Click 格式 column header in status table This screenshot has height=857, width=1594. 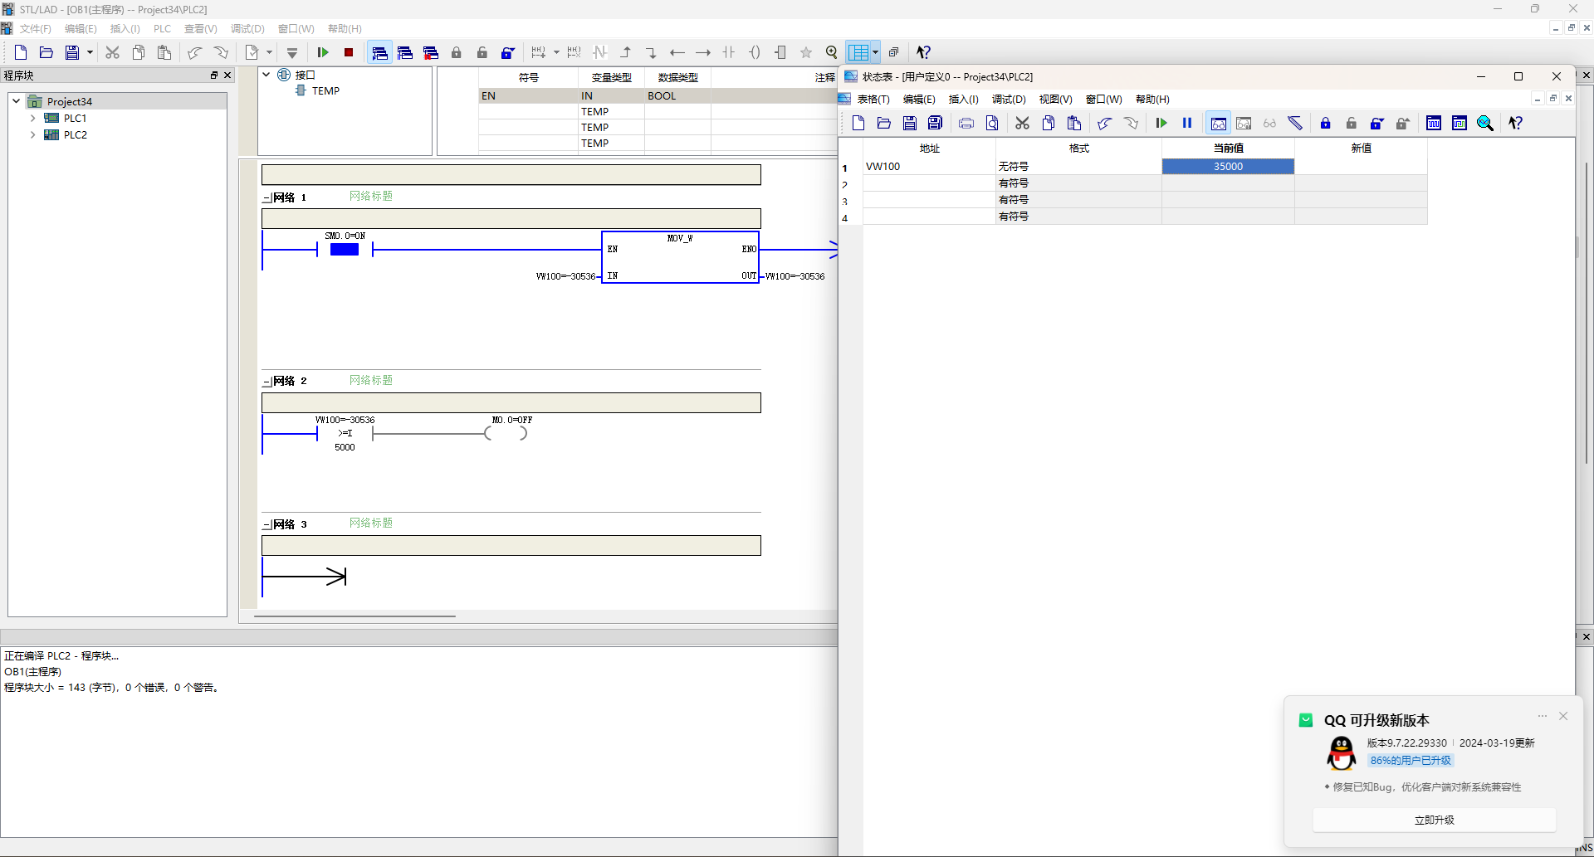coord(1078,149)
